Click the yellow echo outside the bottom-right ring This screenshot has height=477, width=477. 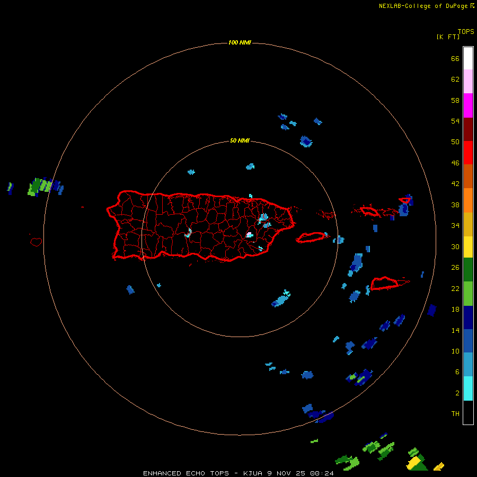414,463
